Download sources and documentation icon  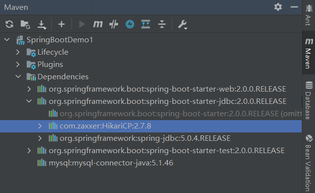(42, 25)
